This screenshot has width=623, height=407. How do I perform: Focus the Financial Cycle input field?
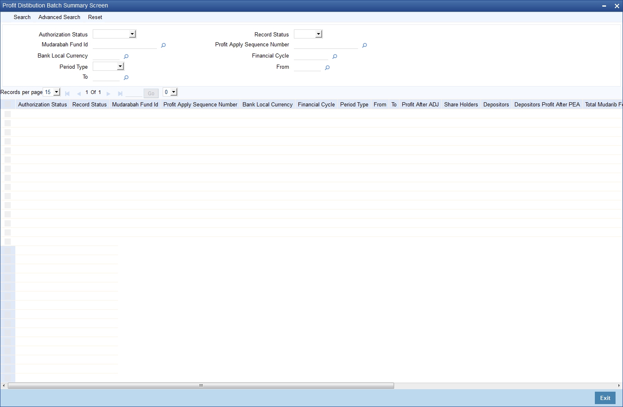click(311, 56)
